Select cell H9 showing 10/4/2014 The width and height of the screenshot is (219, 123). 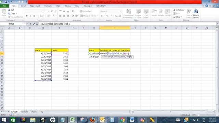94,57
